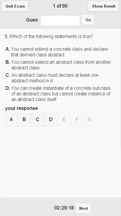Focus the Ques number input field
Image resolution: width=121 pixels, height=216 pixels.
coord(60,20)
